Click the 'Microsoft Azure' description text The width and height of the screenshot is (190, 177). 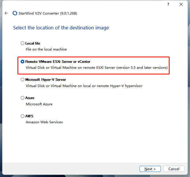click(x=39, y=104)
